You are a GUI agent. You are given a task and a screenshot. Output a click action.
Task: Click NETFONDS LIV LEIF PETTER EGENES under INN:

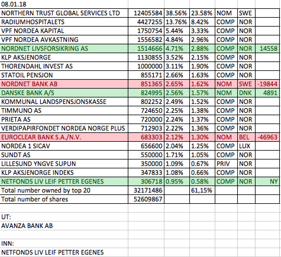64,252
